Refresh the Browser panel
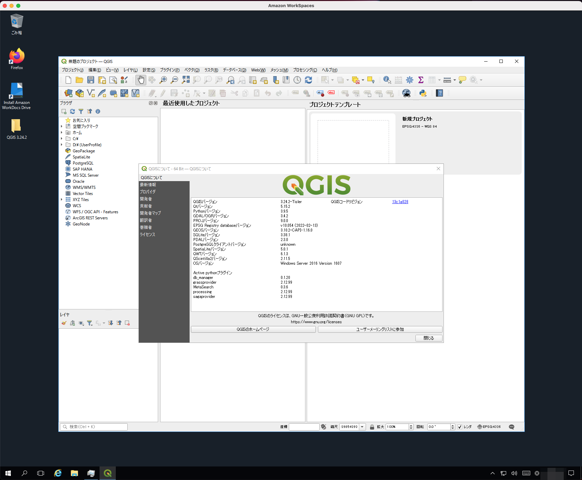The image size is (582, 480). (x=72, y=111)
